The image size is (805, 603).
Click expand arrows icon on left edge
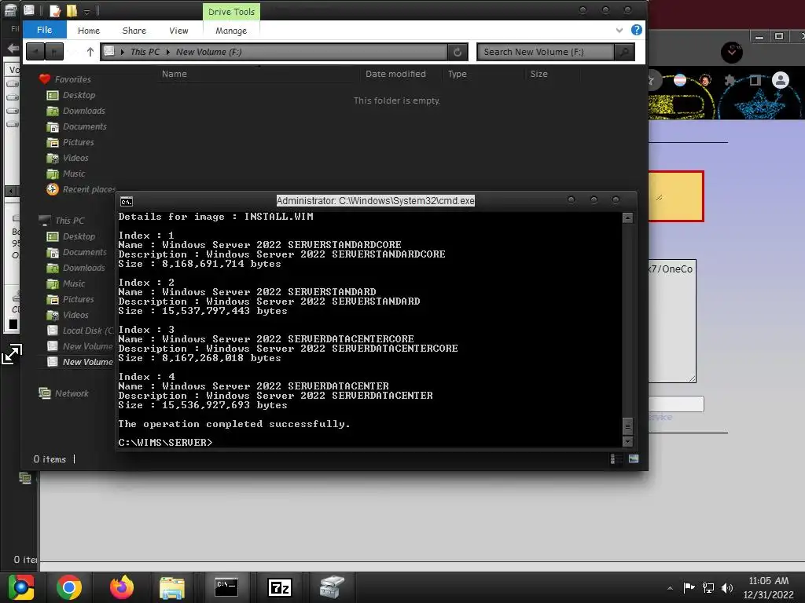[x=11, y=354]
